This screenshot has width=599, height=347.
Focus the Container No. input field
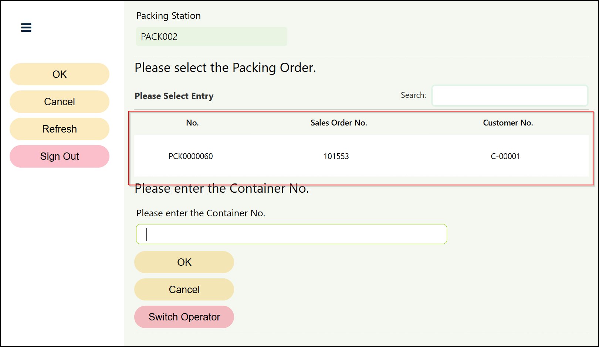[291, 234]
